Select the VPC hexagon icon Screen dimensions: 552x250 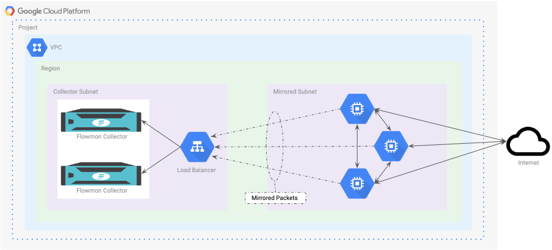pos(37,48)
